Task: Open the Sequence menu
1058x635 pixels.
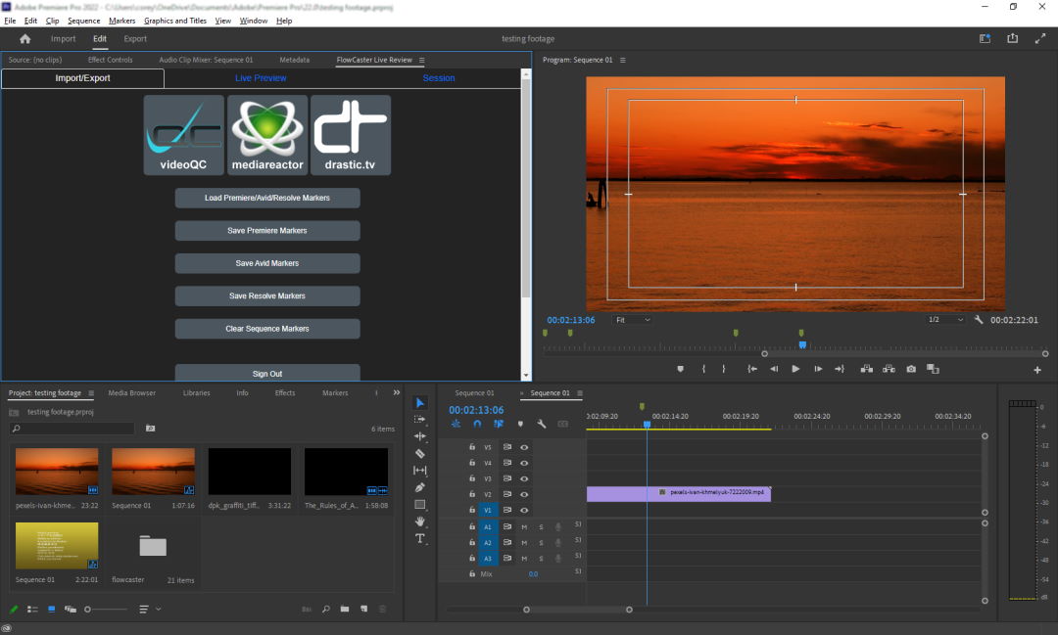Action: 83,21
